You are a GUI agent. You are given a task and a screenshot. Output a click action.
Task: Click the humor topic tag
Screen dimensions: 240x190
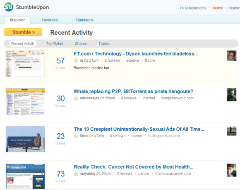pos(137,136)
